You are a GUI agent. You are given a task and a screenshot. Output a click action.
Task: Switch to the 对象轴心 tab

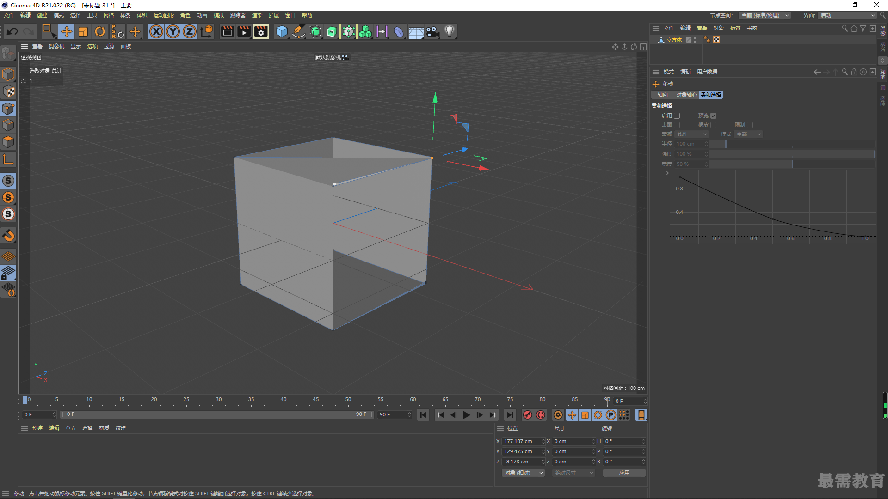(x=686, y=95)
